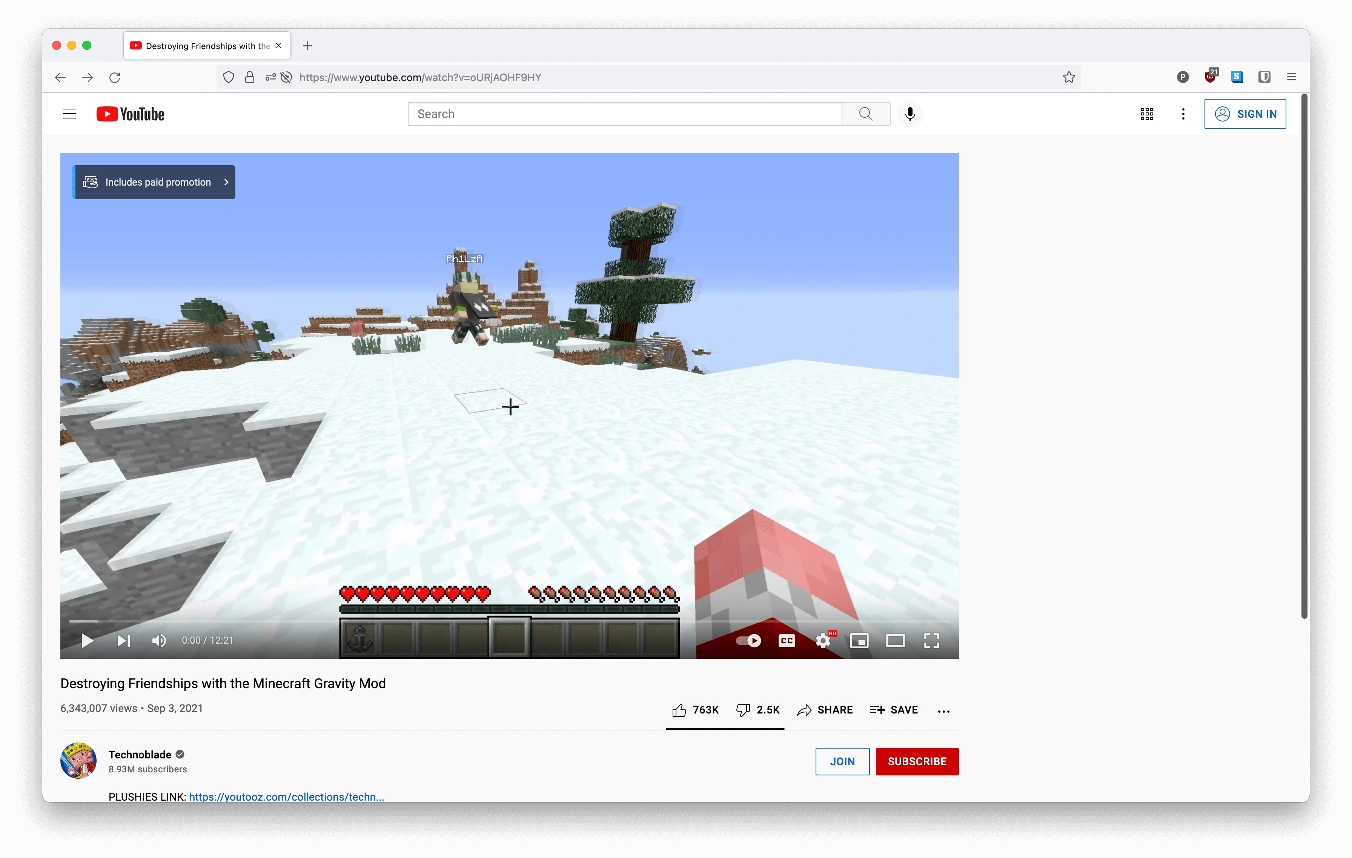Toggle theater mode icon
Screen dimensions: 1352x858
[895, 640]
